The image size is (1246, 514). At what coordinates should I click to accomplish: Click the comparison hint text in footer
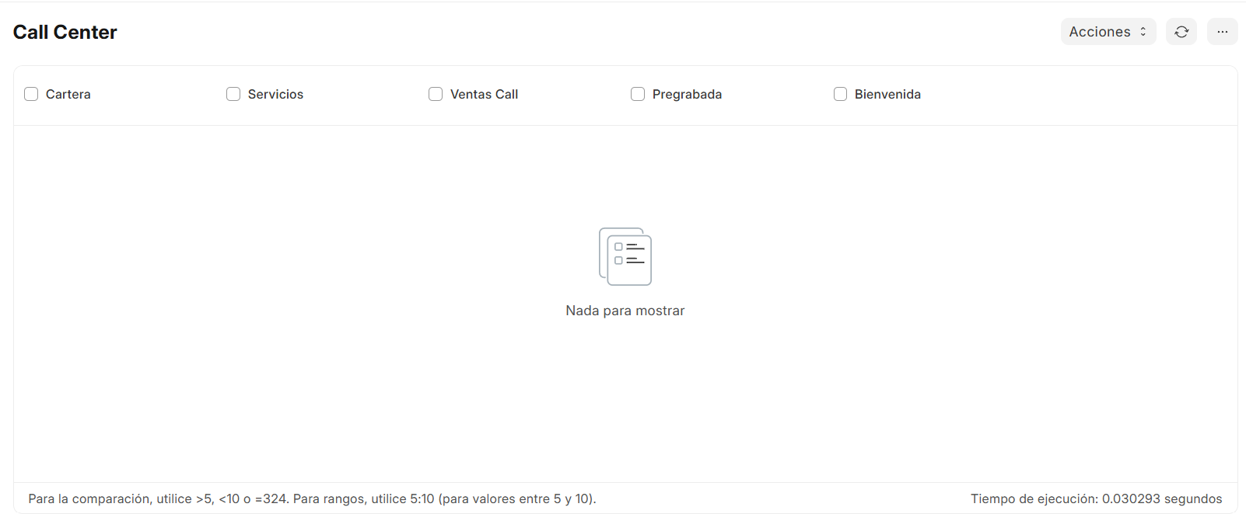(x=312, y=498)
